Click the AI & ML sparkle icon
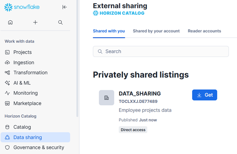The height and width of the screenshot is (154, 237). [7, 83]
